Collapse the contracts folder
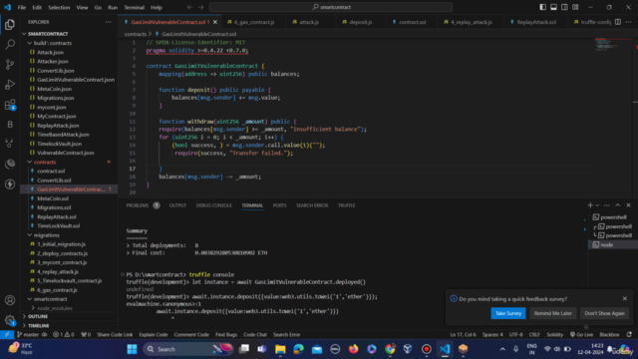The image size is (638, 359). [x=45, y=162]
